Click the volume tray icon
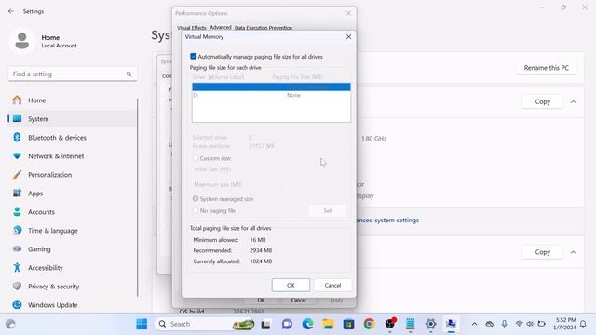This screenshot has width=596, height=335. (x=530, y=324)
